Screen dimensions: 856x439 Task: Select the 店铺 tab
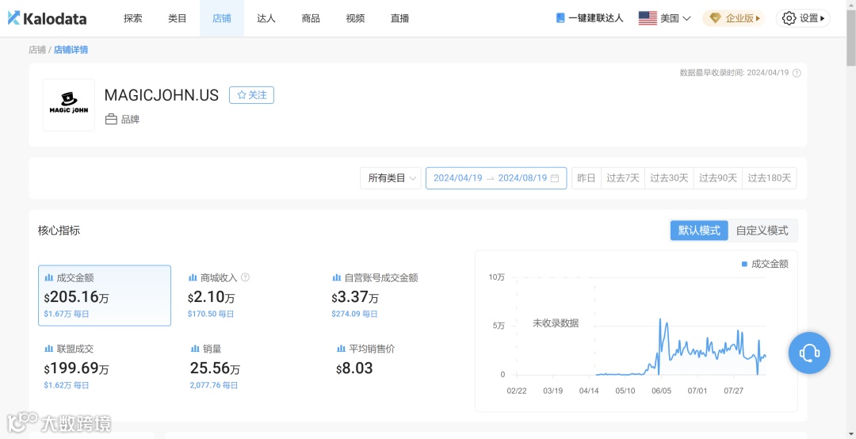click(x=222, y=18)
